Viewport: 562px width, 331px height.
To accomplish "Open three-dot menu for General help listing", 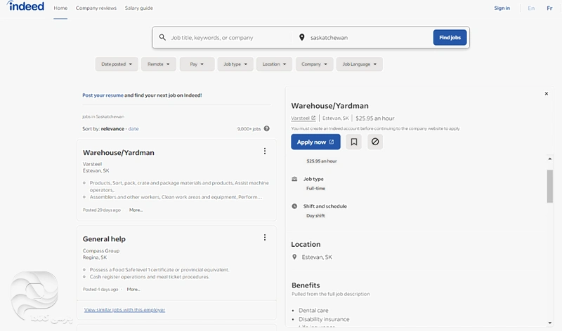I will click(265, 238).
